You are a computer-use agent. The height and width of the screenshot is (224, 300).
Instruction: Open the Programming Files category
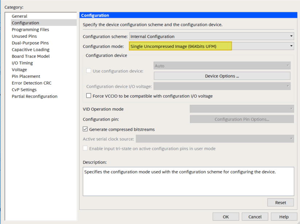[x=30, y=30]
